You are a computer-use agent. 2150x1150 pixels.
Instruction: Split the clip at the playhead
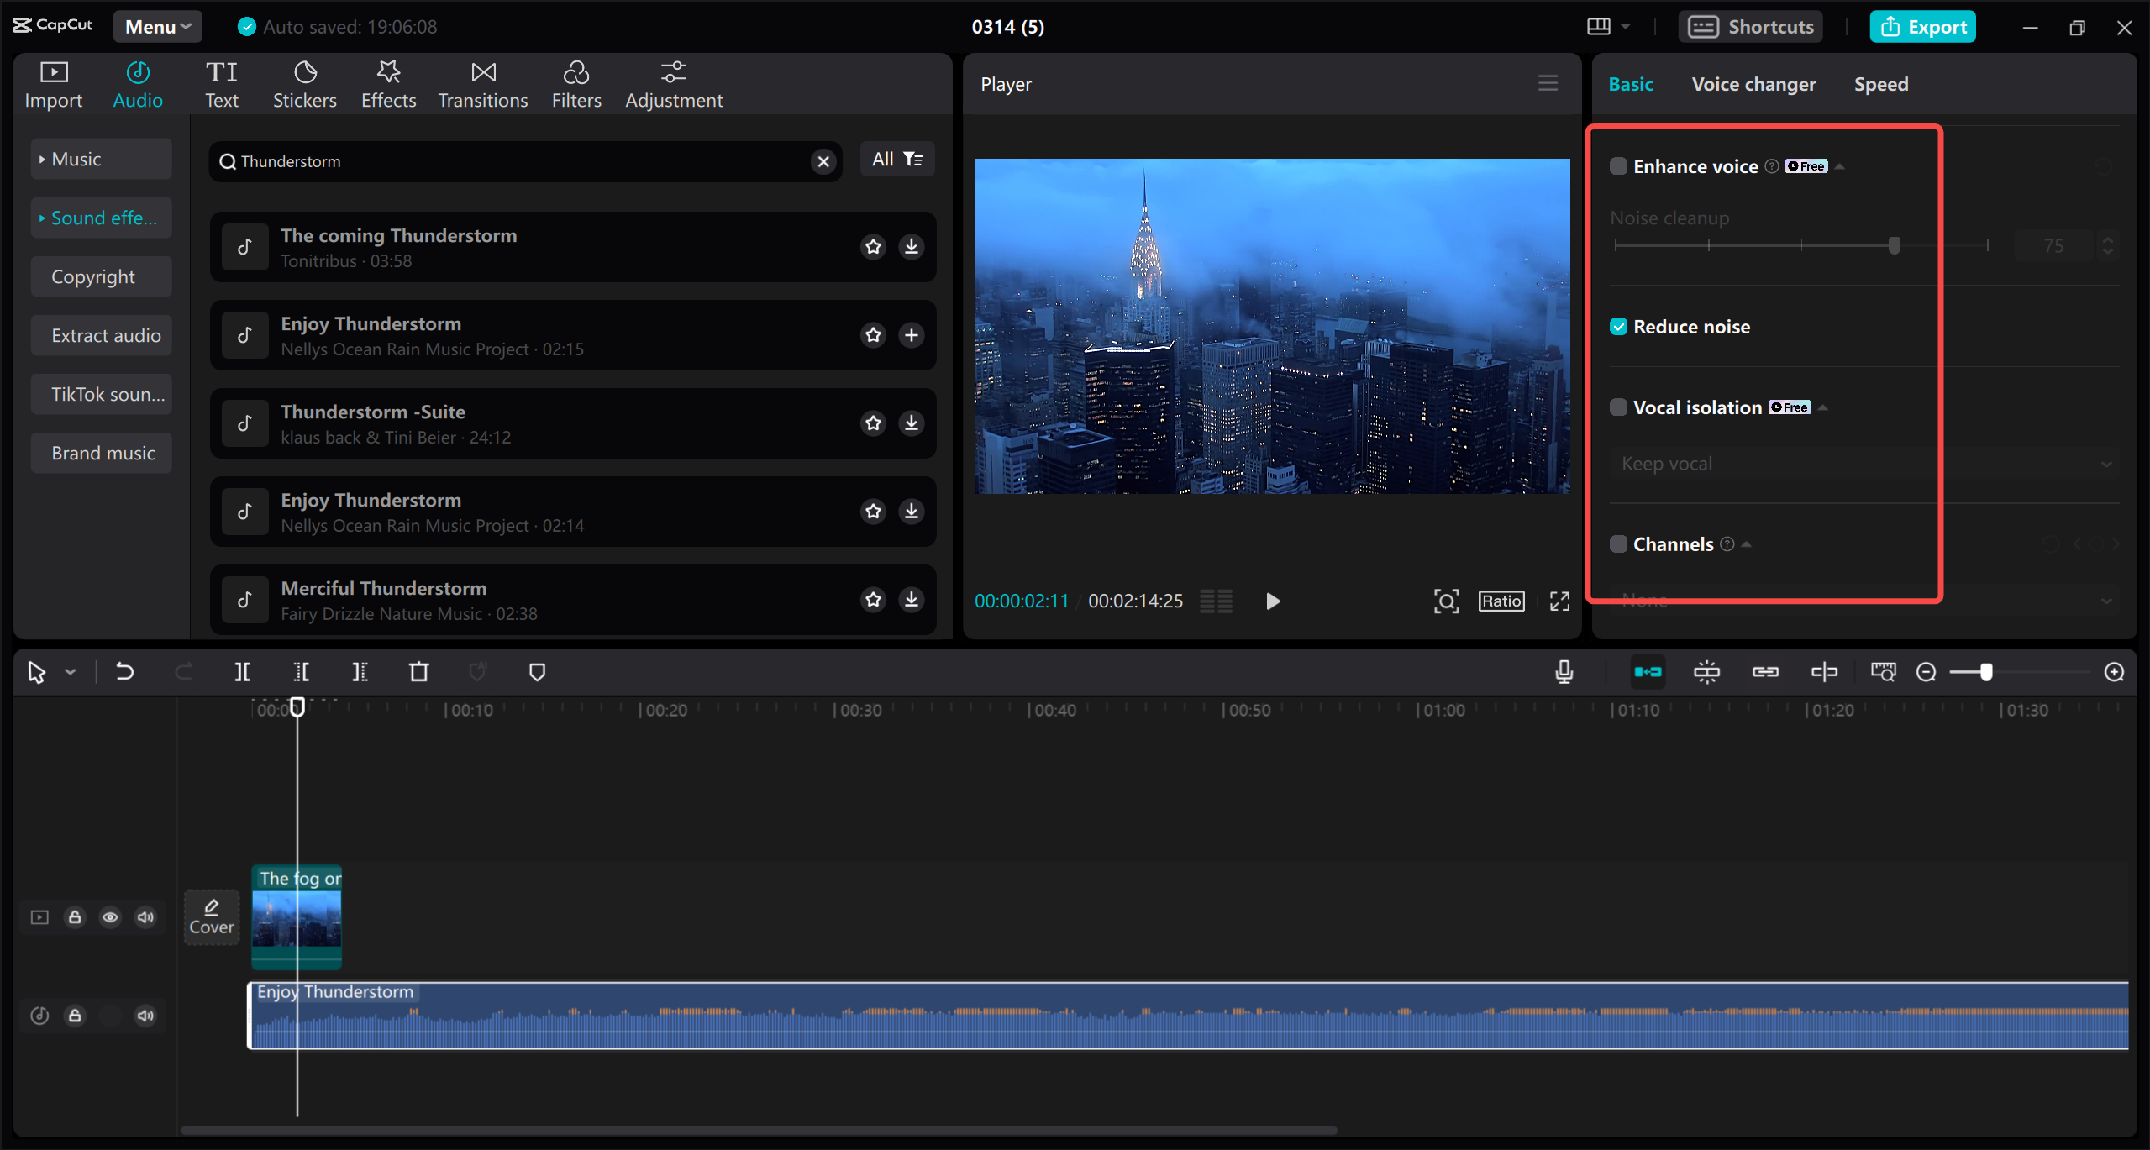[242, 671]
